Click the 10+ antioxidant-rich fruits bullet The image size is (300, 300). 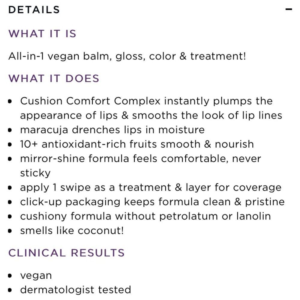137,144
